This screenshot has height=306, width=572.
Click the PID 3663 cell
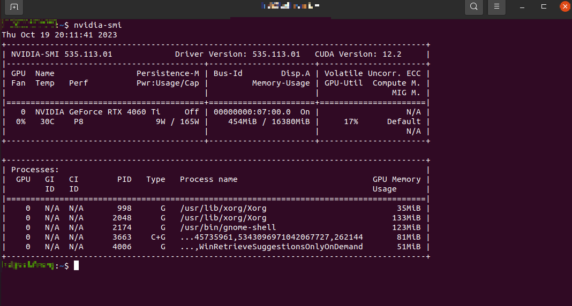pyautogui.click(x=122, y=237)
